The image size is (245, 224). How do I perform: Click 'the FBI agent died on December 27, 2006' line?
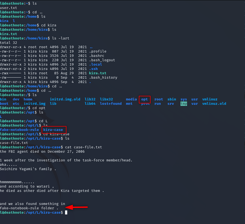[x=42, y=152]
